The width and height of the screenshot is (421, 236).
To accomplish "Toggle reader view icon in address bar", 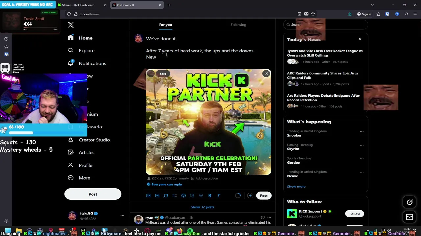I will 299,14.
